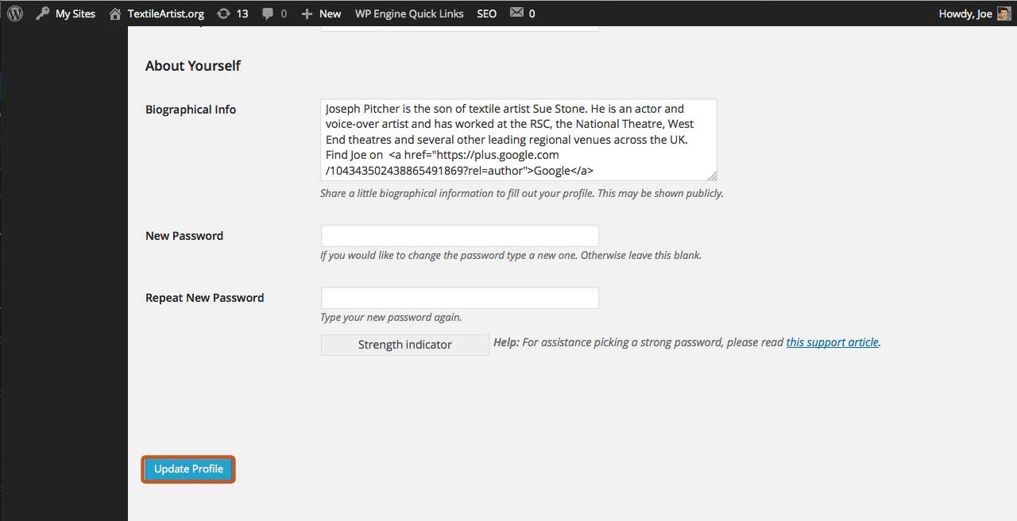Screen dimensions: 1017x521
Task: Click the Repeat New Password label
Action: tap(205, 298)
